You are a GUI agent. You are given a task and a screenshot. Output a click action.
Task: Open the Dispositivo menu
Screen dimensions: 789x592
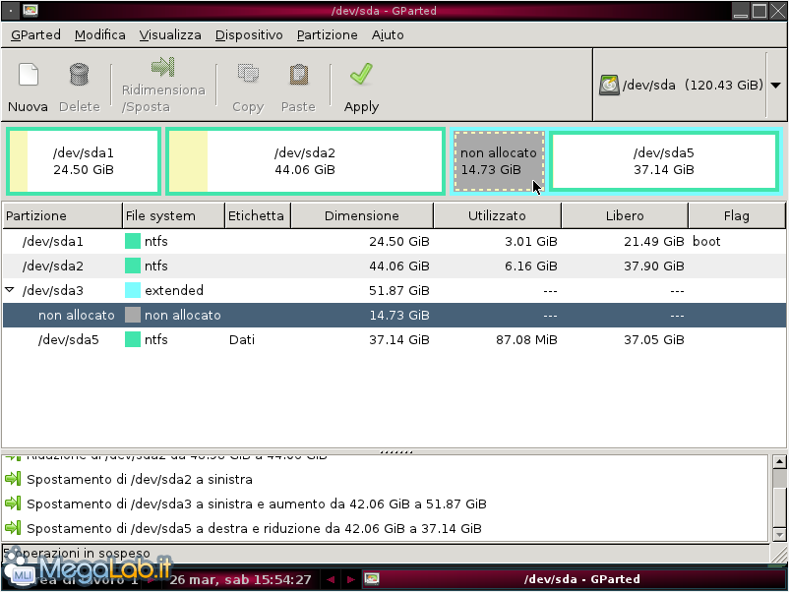click(x=249, y=34)
